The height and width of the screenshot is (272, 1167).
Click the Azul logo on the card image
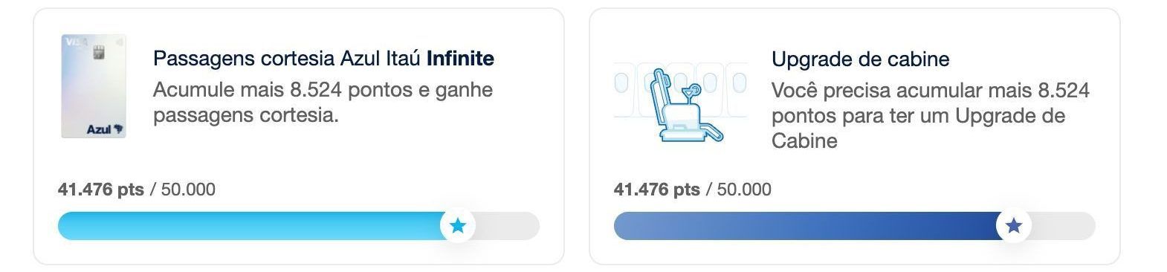(x=105, y=129)
